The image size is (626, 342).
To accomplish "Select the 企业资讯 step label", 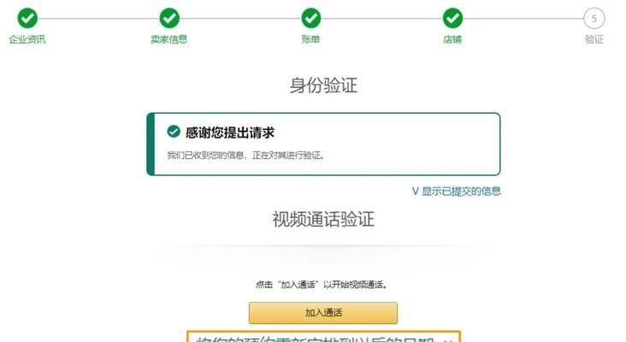I will [x=27, y=39].
